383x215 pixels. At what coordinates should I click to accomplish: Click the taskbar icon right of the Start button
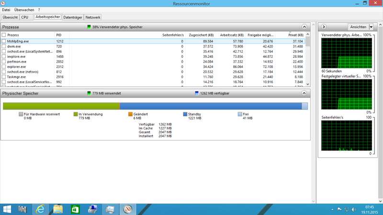coord(23,209)
